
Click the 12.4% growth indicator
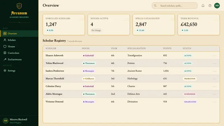point(141,30)
